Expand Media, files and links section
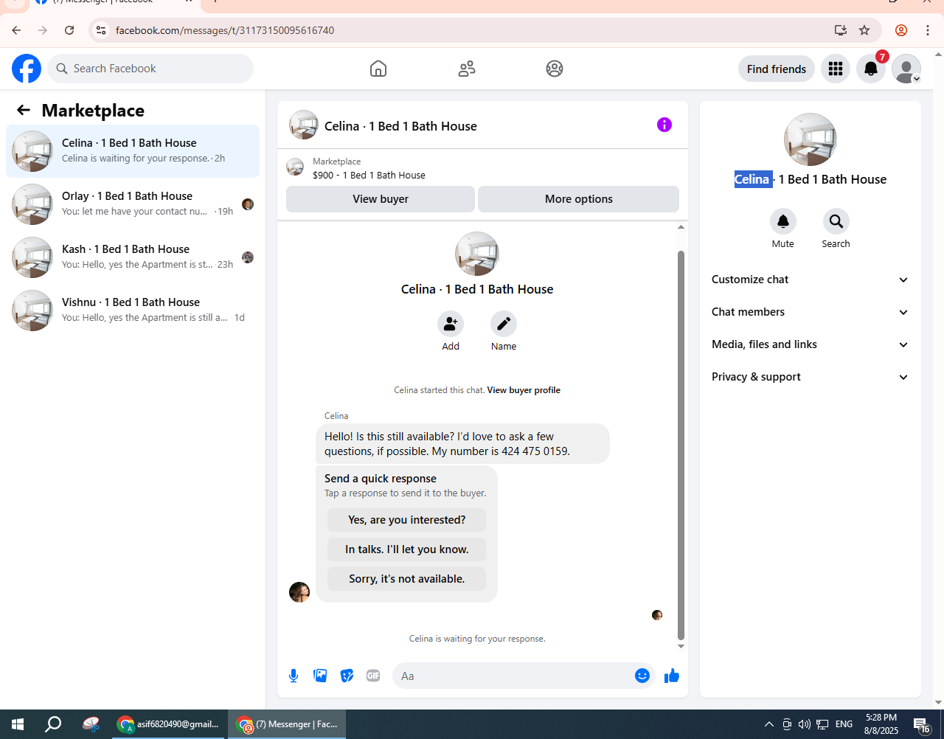Viewport: 944px width, 739px height. (x=810, y=344)
